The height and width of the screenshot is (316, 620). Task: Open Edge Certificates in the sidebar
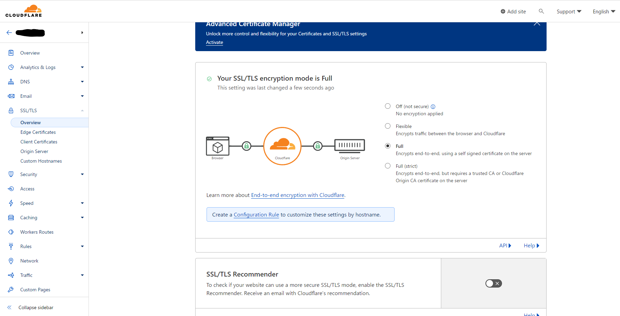click(x=38, y=132)
